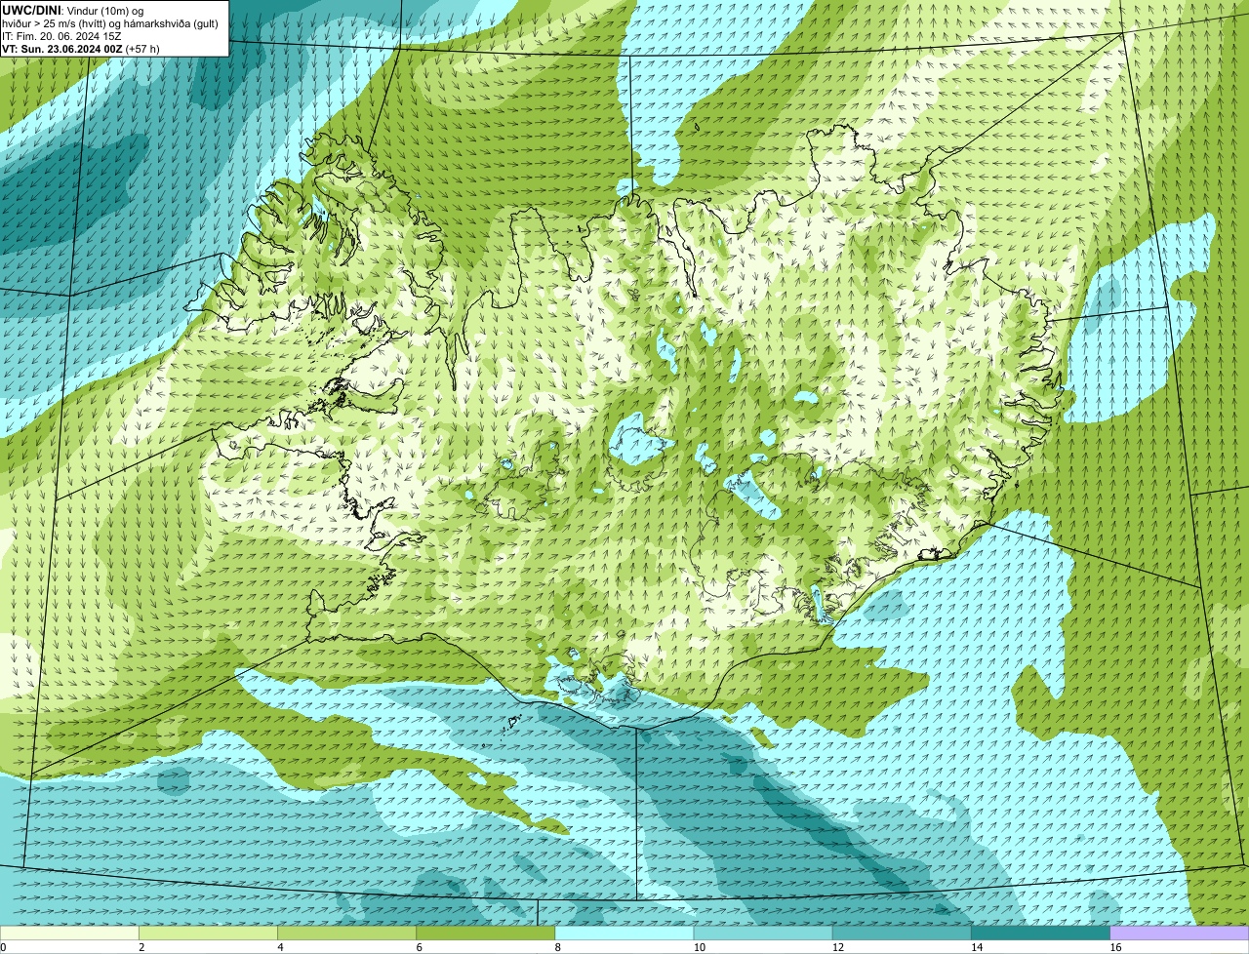The height and width of the screenshot is (954, 1249).
Task: Click the light cyan 8–10 legend swatch
Action: coord(624,933)
